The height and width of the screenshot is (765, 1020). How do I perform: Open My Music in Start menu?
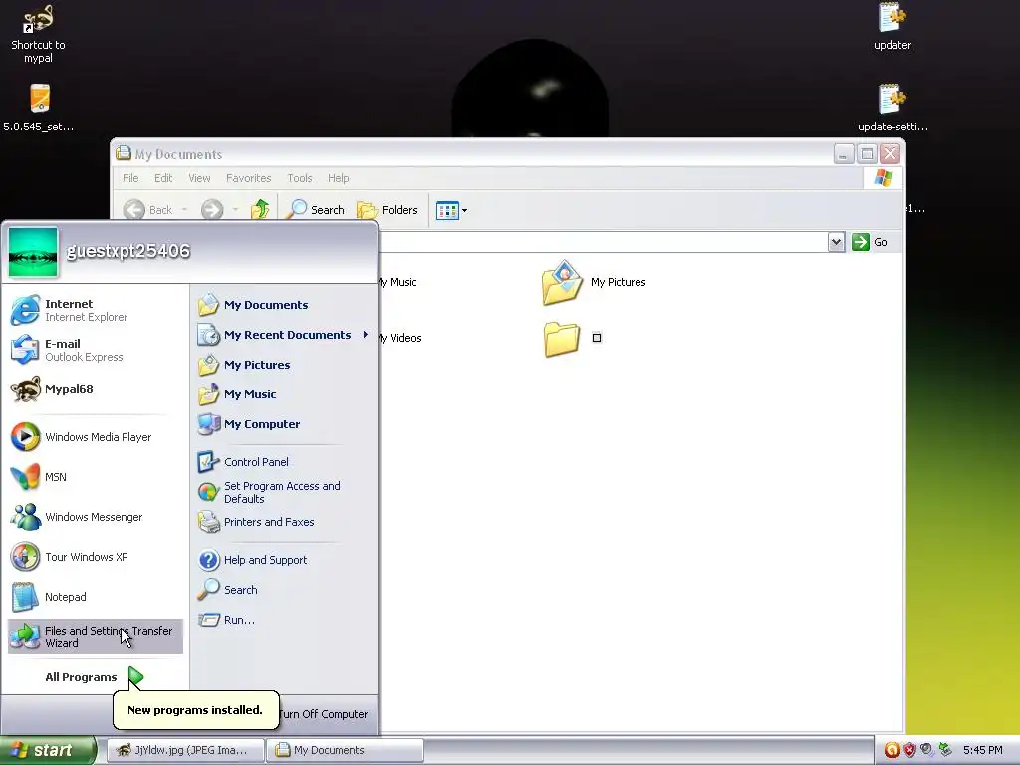pyautogui.click(x=283, y=394)
